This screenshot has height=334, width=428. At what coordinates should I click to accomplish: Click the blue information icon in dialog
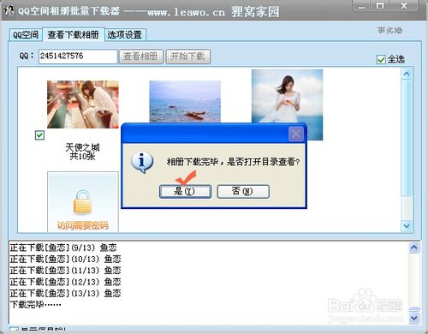(x=142, y=162)
